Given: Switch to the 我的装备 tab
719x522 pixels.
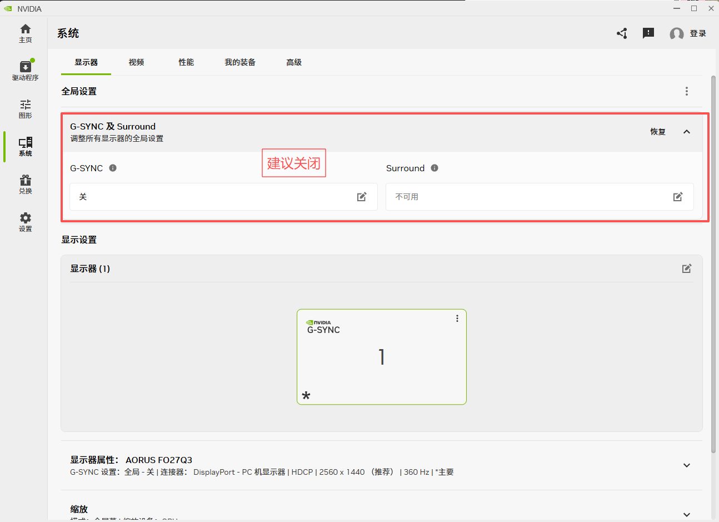Looking at the screenshot, I should [x=240, y=62].
